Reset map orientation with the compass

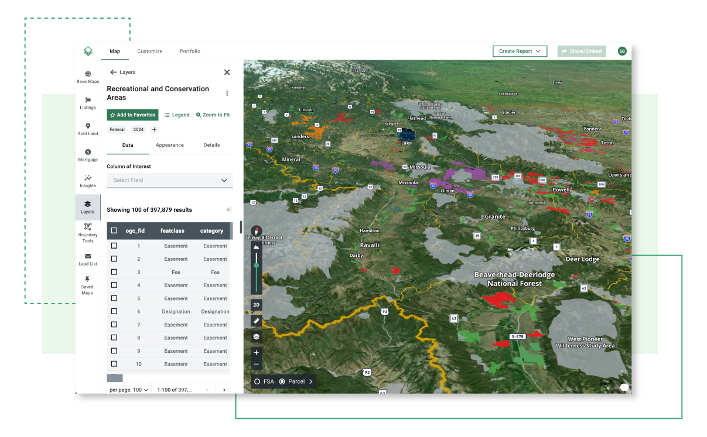(x=256, y=231)
